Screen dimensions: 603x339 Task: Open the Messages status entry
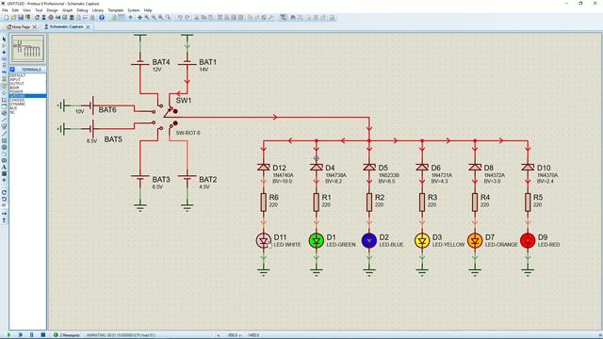click(x=67, y=335)
